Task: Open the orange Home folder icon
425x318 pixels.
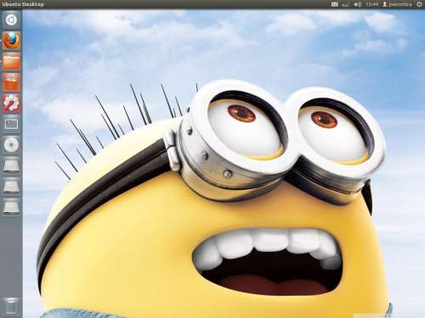Action: 11,61
